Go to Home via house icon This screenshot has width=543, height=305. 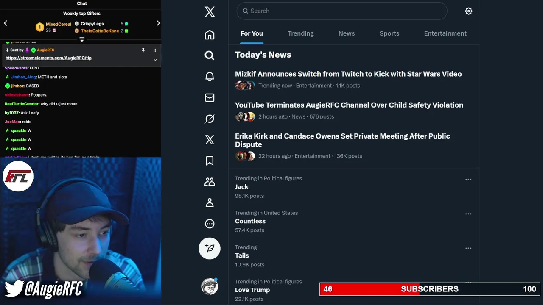pyautogui.click(x=210, y=35)
